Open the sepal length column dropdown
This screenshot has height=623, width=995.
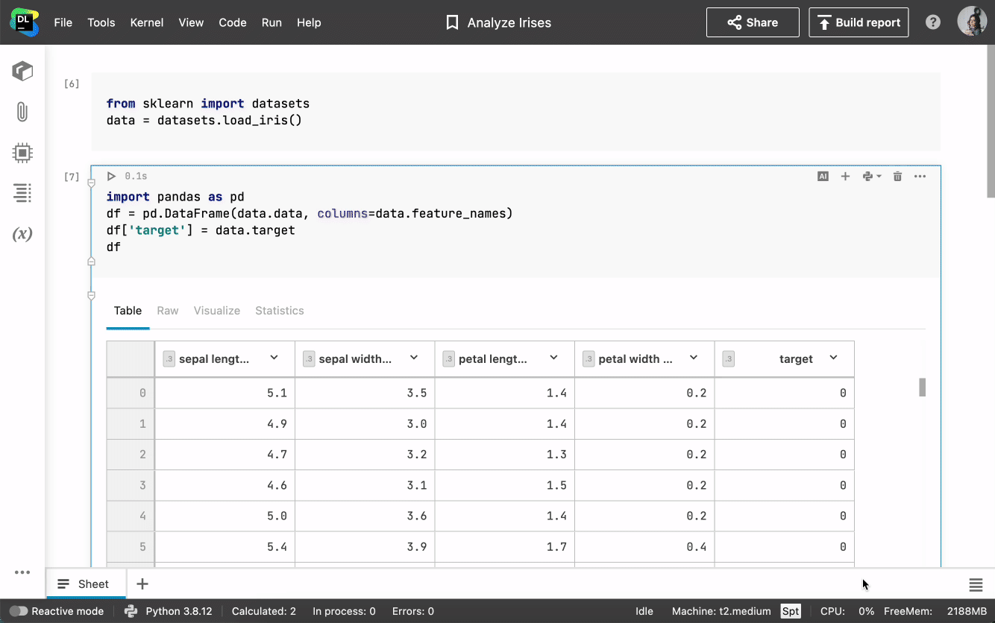point(274,358)
